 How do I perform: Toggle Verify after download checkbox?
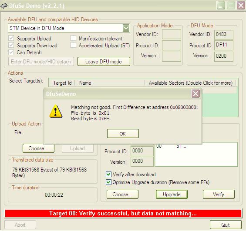108,174
